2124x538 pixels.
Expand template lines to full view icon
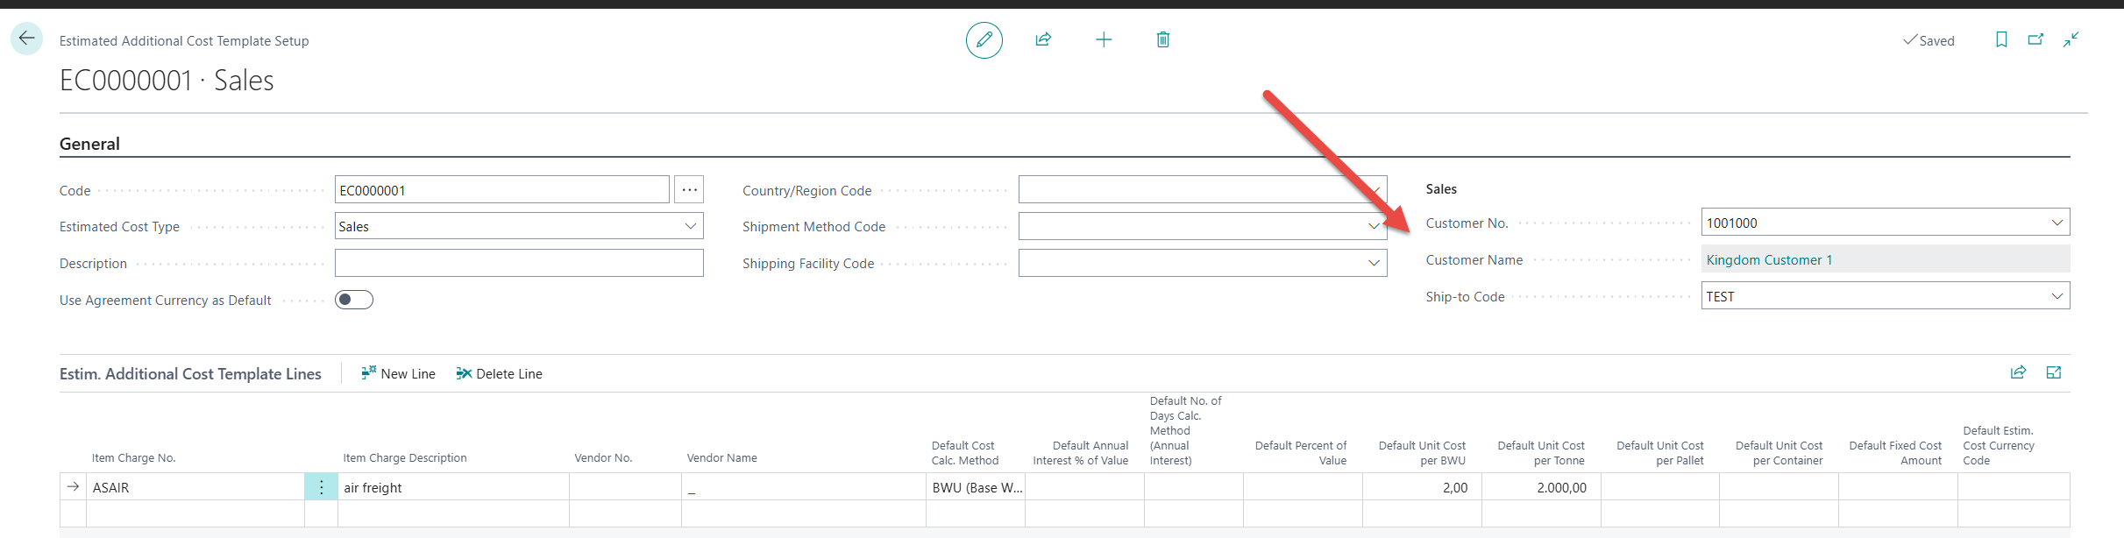tap(2053, 372)
